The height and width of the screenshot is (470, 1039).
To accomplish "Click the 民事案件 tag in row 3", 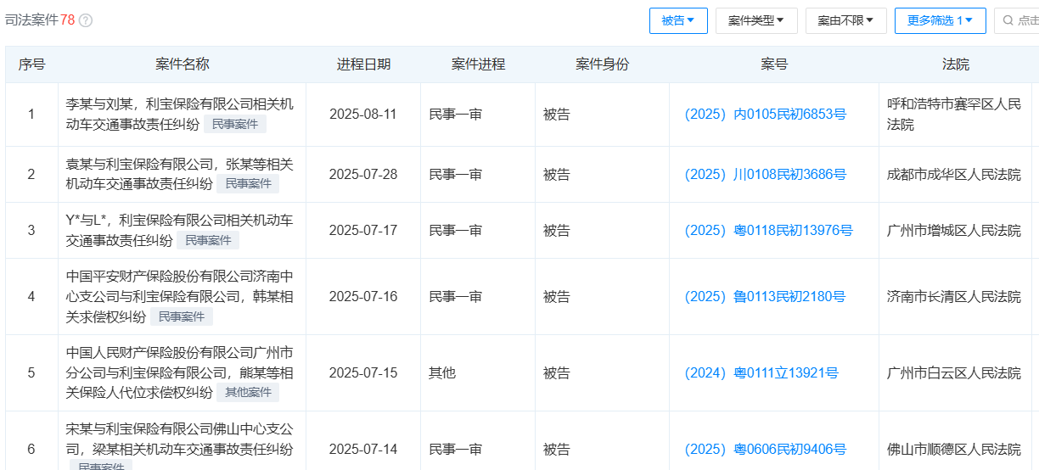I will [208, 240].
